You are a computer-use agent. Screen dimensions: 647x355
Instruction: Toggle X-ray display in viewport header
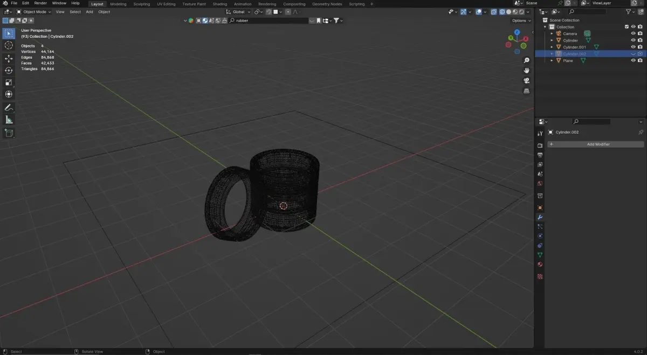pos(494,12)
